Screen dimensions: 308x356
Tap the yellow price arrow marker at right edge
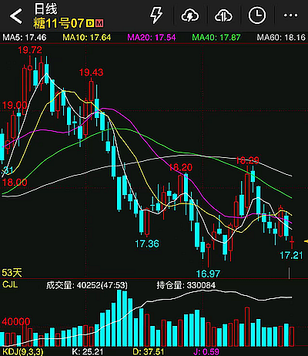tap(306, 241)
